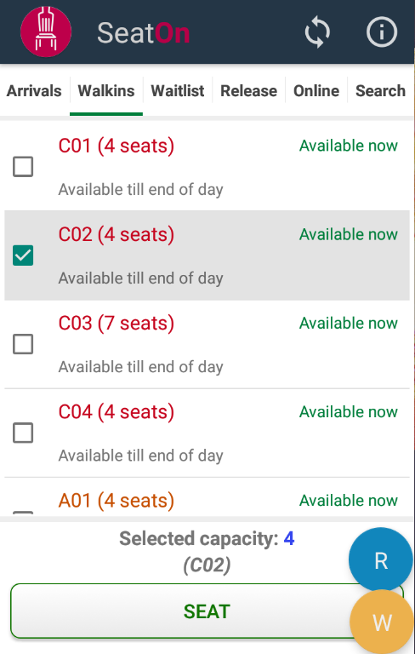The height and width of the screenshot is (654, 415).
Task: Open the info icon in header
Action: pyautogui.click(x=382, y=32)
